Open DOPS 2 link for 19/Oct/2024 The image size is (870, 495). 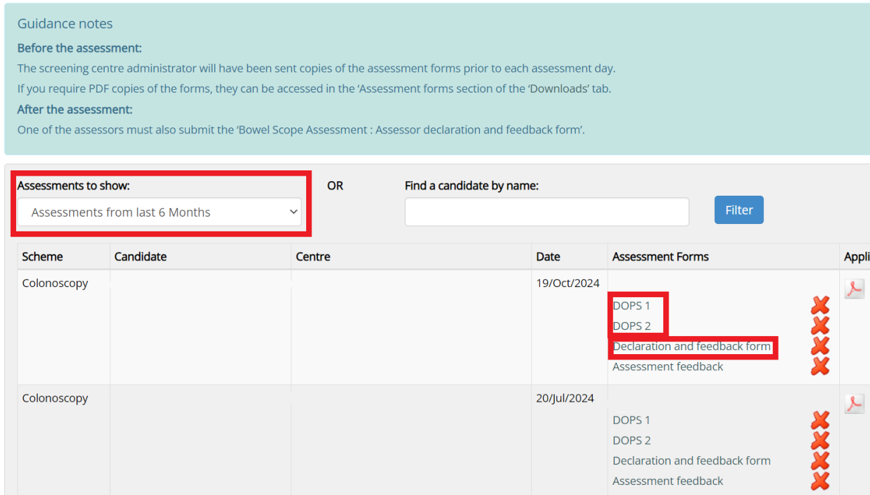tap(631, 326)
